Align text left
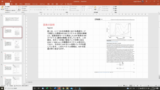 pyautogui.click(x=55, y=10)
